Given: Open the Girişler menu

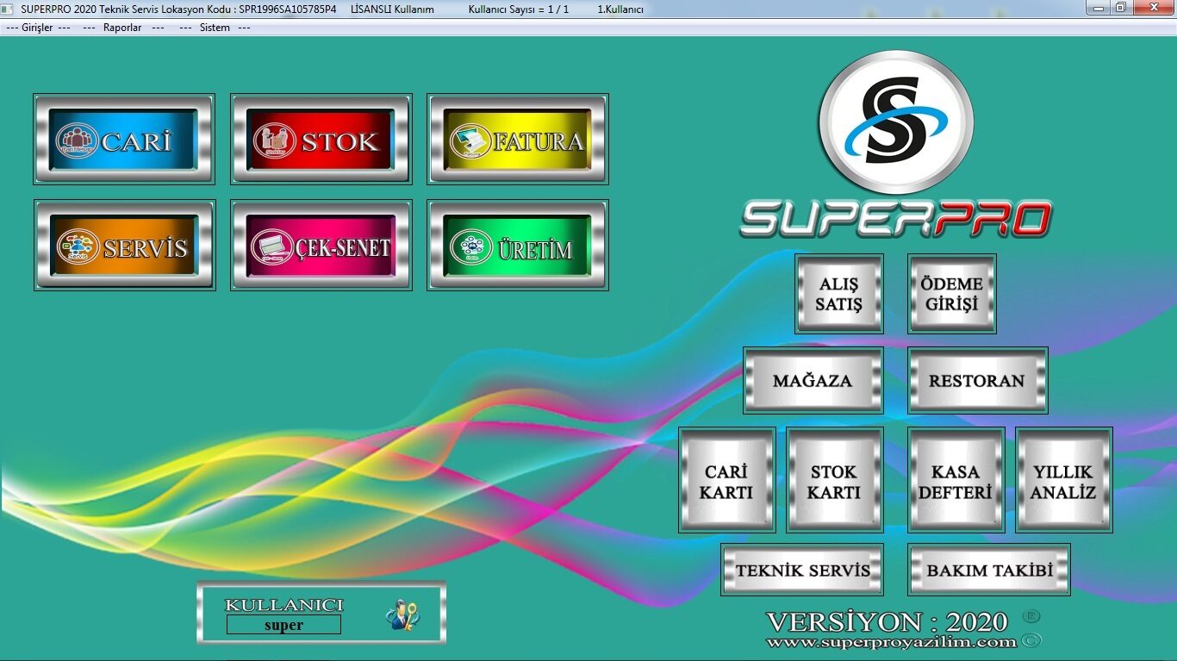Looking at the screenshot, I should tap(38, 28).
